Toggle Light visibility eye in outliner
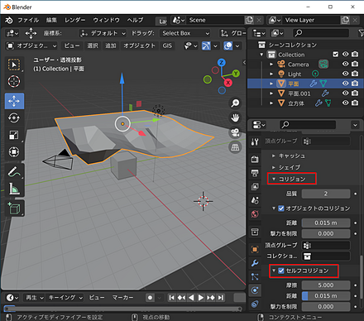The height and width of the screenshot is (321, 364). pyautogui.click(x=345, y=74)
